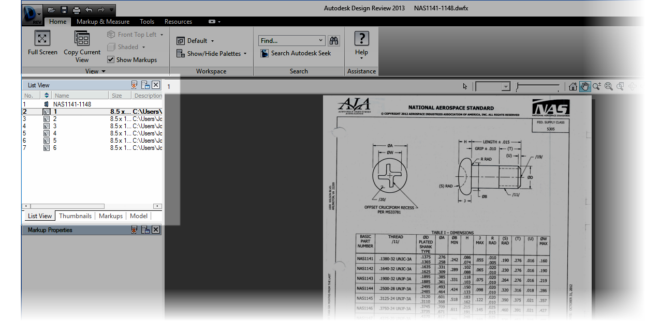645x321 pixels.
Task: Switch to the Thumbnails tab
Action: tap(75, 216)
